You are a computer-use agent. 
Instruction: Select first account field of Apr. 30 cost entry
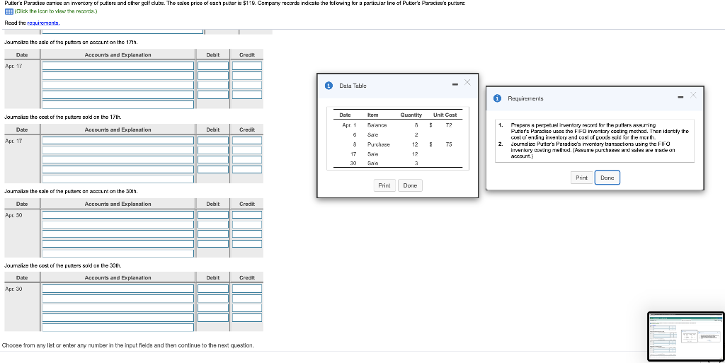[x=118, y=289]
